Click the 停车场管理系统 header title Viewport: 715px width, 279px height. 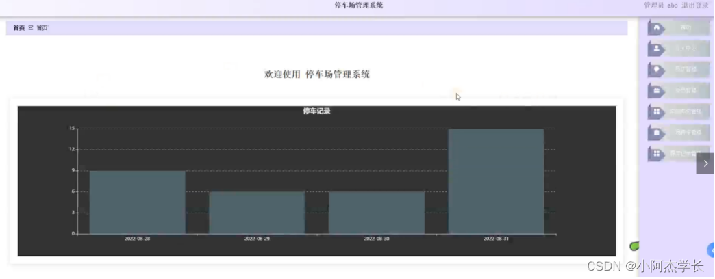(359, 5)
